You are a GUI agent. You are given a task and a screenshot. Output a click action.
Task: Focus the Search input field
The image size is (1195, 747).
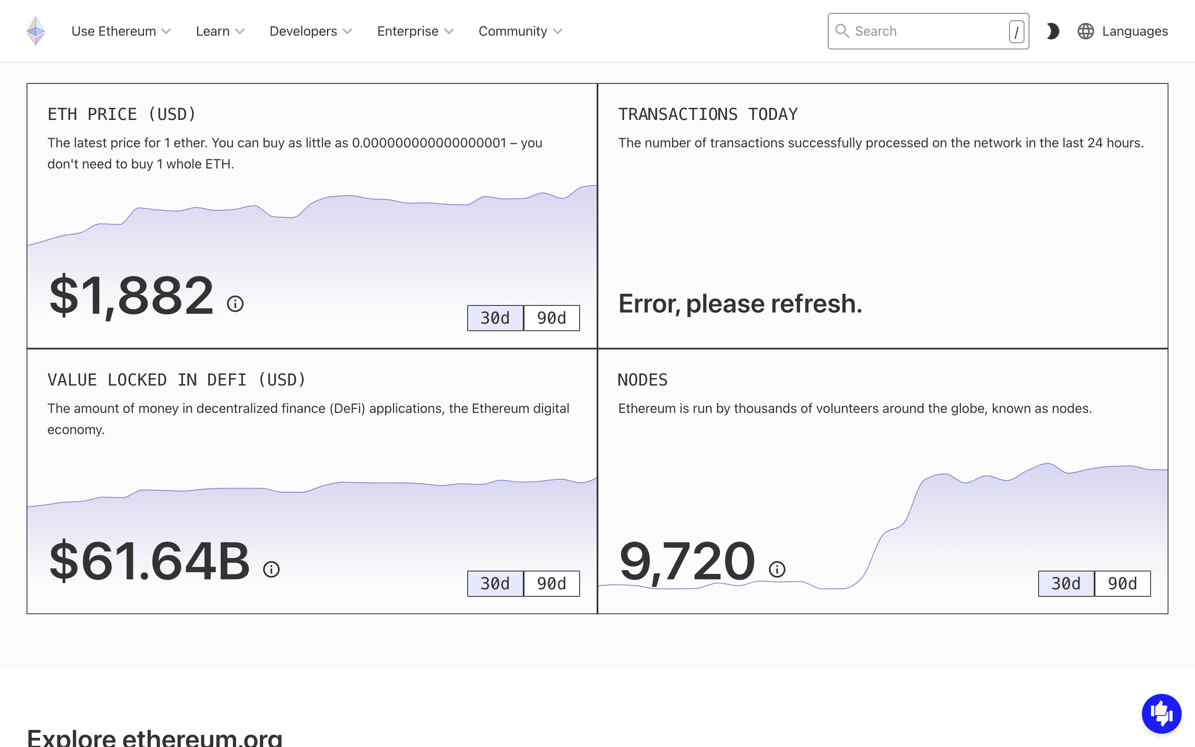click(928, 31)
